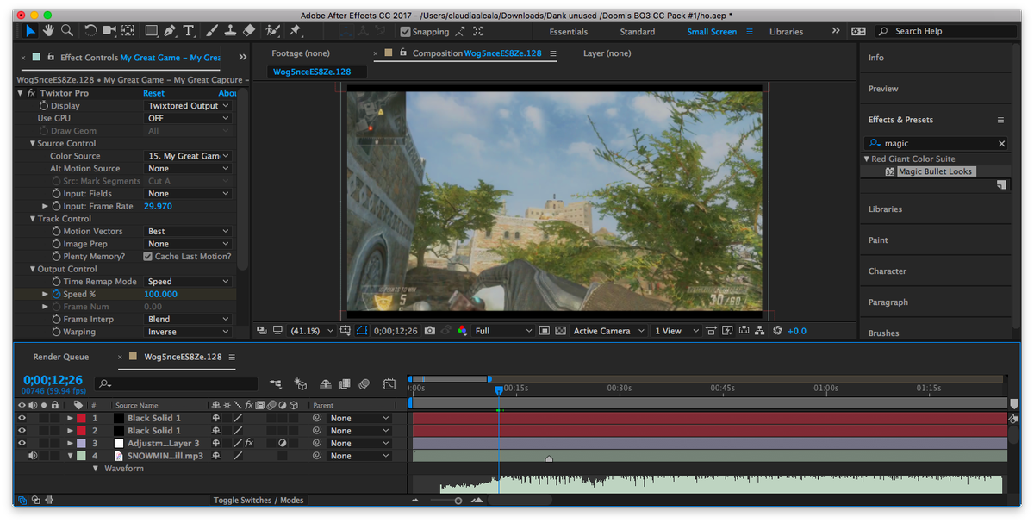
Task: Select the Brush tool
Action: (213, 31)
